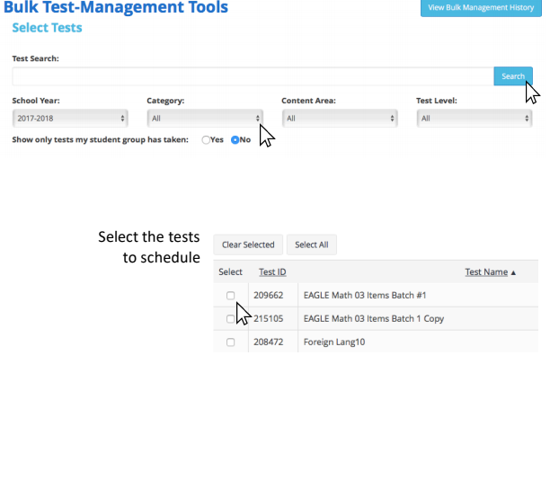The height and width of the screenshot is (480, 559).
Task: Click the Select All button
Action: coord(312,245)
